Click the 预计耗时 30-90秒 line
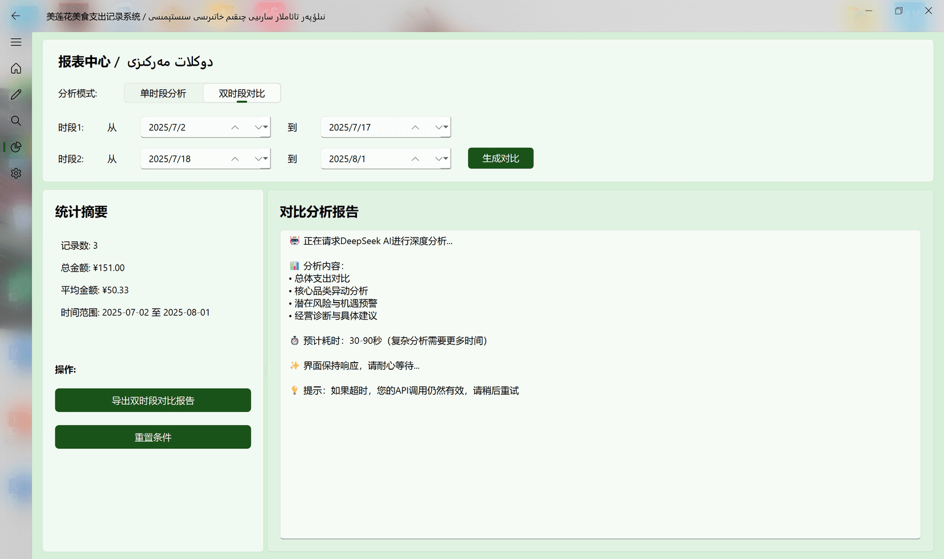 (x=388, y=341)
